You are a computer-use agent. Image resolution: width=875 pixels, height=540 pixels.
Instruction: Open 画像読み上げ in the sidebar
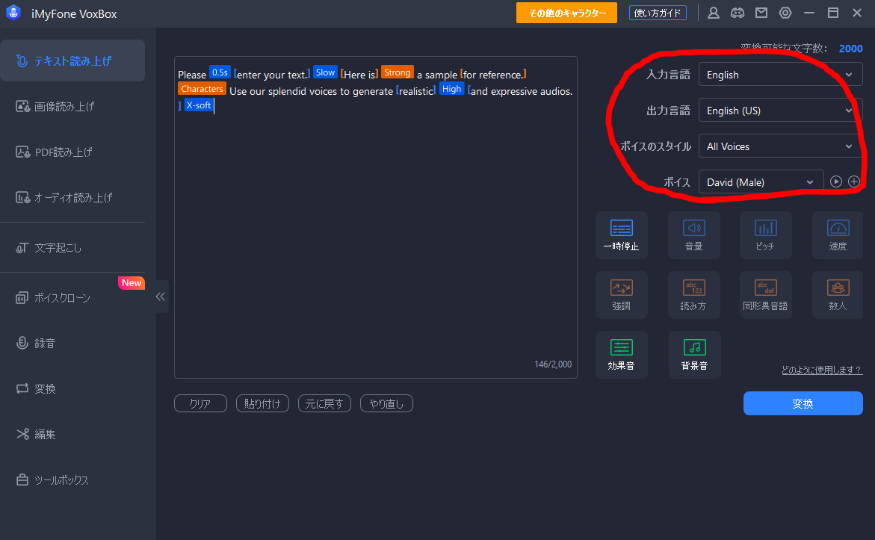(72, 107)
